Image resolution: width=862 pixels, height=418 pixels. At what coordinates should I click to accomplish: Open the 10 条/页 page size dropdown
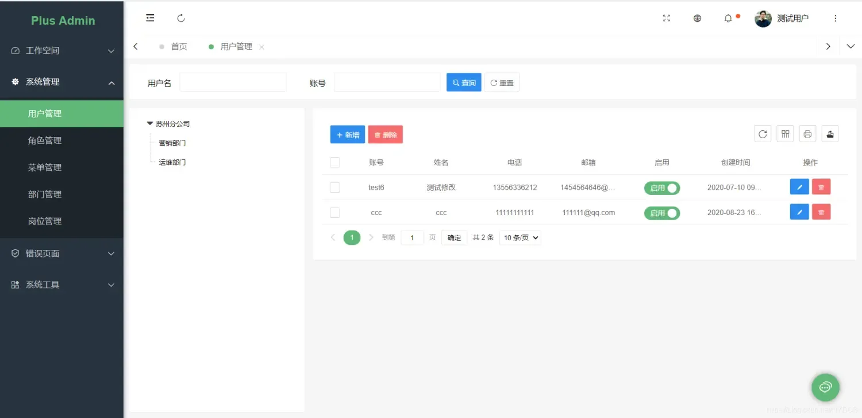click(x=519, y=237)
